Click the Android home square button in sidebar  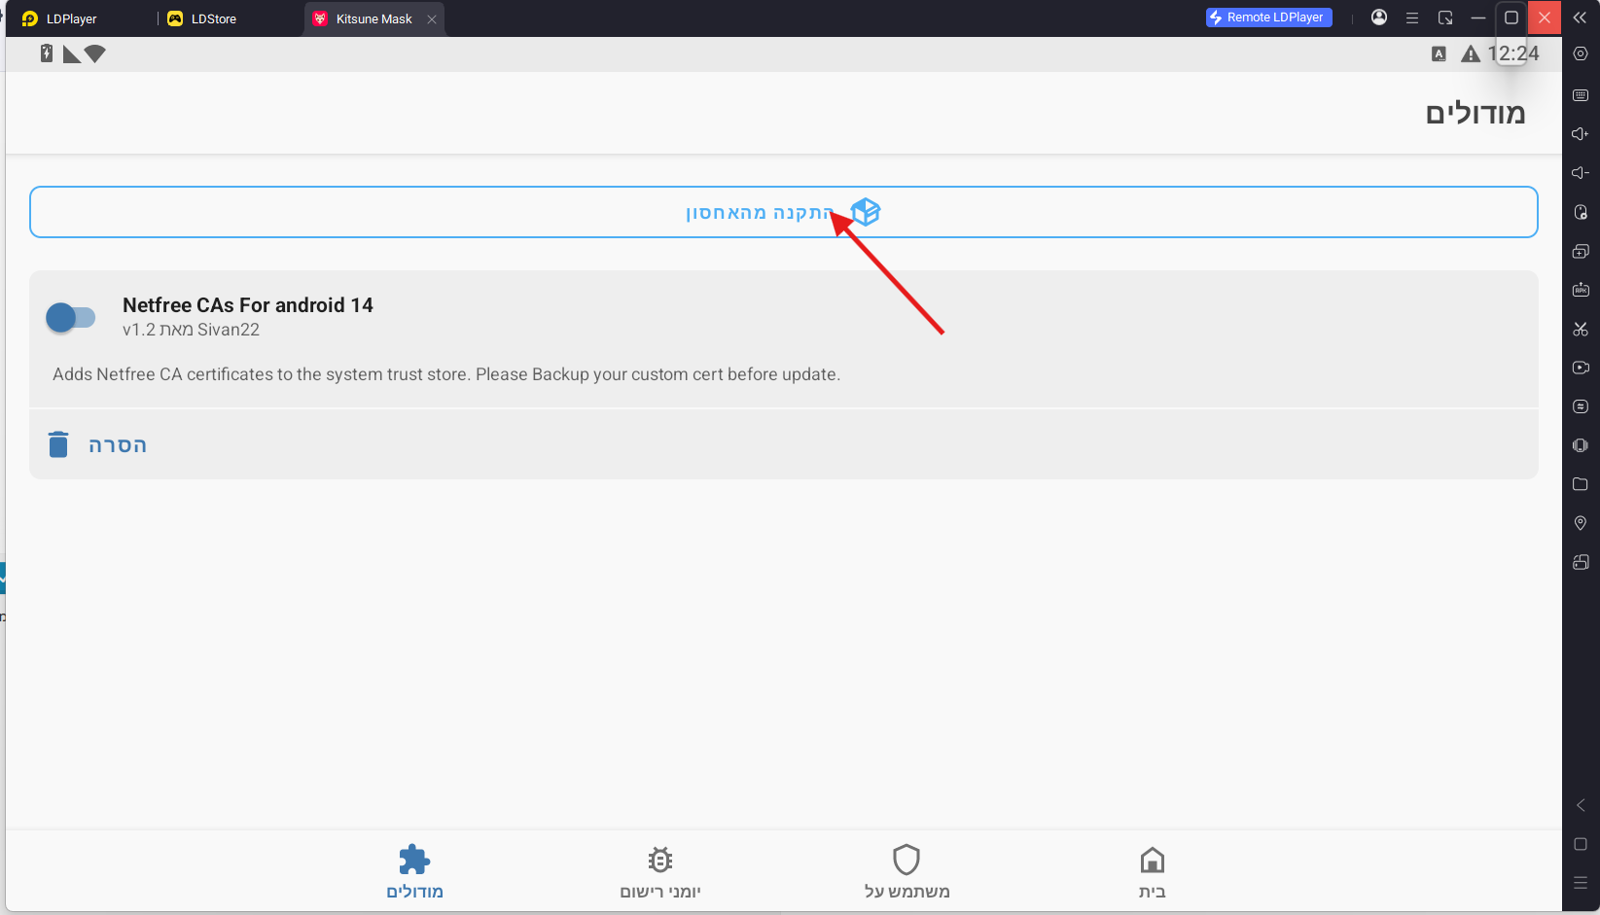pos(1581,844)
